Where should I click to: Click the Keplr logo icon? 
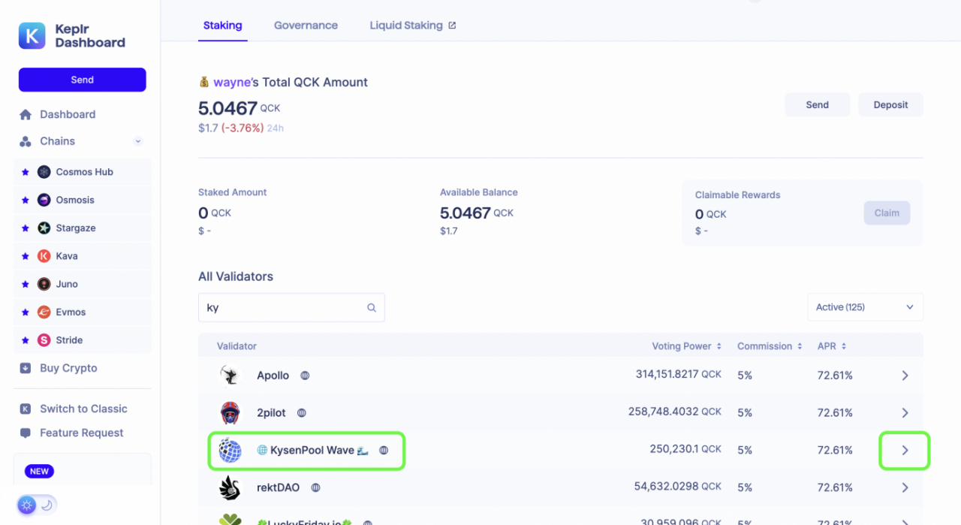tap(32, 35)
